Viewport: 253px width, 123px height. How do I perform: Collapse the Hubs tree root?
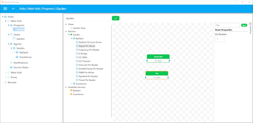click(3, 17)
